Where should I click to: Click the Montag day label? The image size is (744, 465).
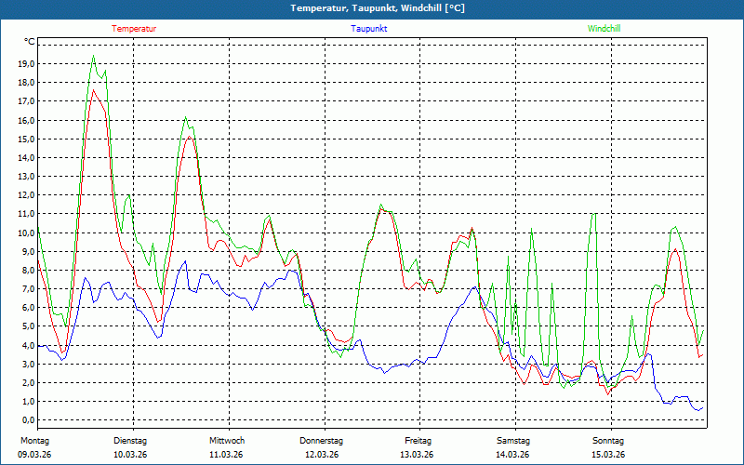pyautogui.click(x=34, y=441)
